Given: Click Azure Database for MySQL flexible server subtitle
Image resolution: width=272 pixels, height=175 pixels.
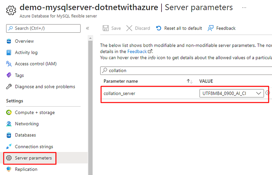Looking at the screenshot, I should 58,16.
